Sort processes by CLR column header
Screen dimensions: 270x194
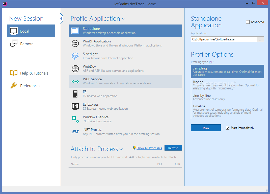(177, 164)
